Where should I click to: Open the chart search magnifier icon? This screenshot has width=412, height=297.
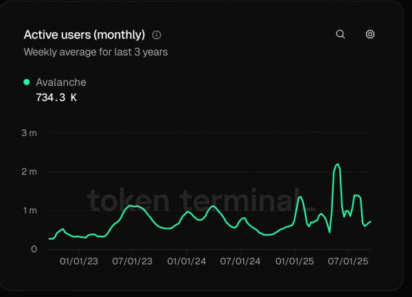(x=341, y=34)
